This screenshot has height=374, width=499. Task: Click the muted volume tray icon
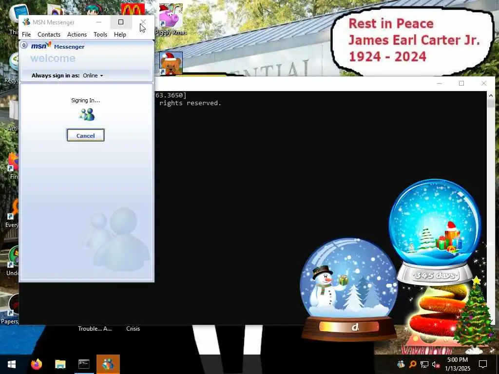(436, 364)
